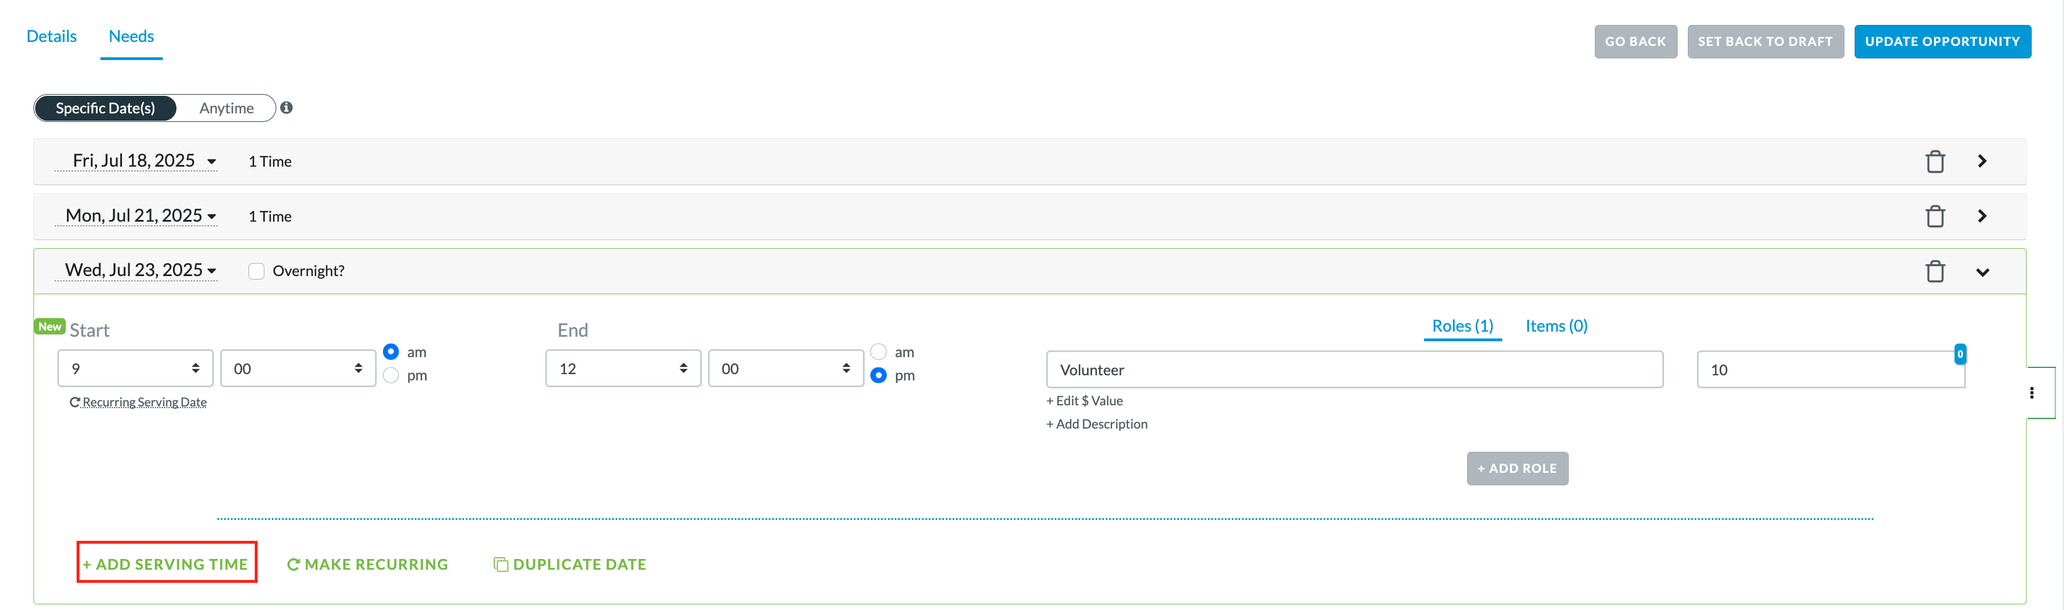Open the End minutes dropdown showing 00
Screen dimensions: 2064x610
(786, 368)
